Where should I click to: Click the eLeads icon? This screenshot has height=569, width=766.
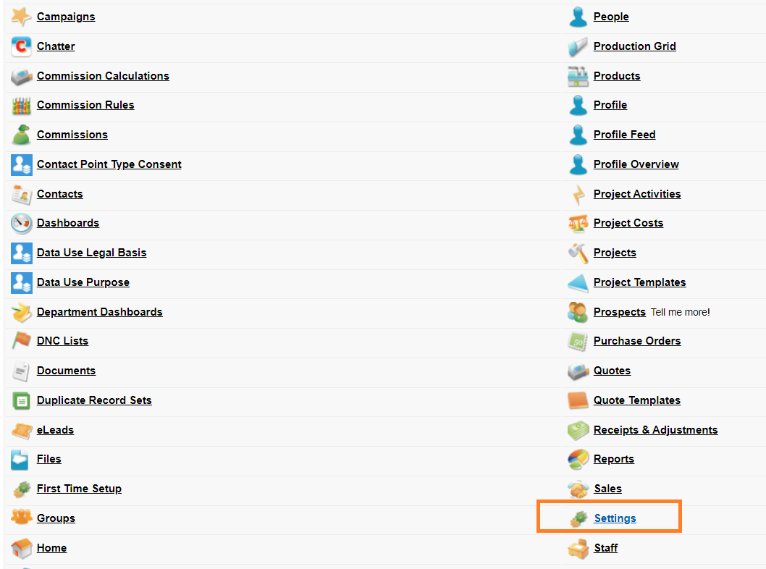[21, 430]
